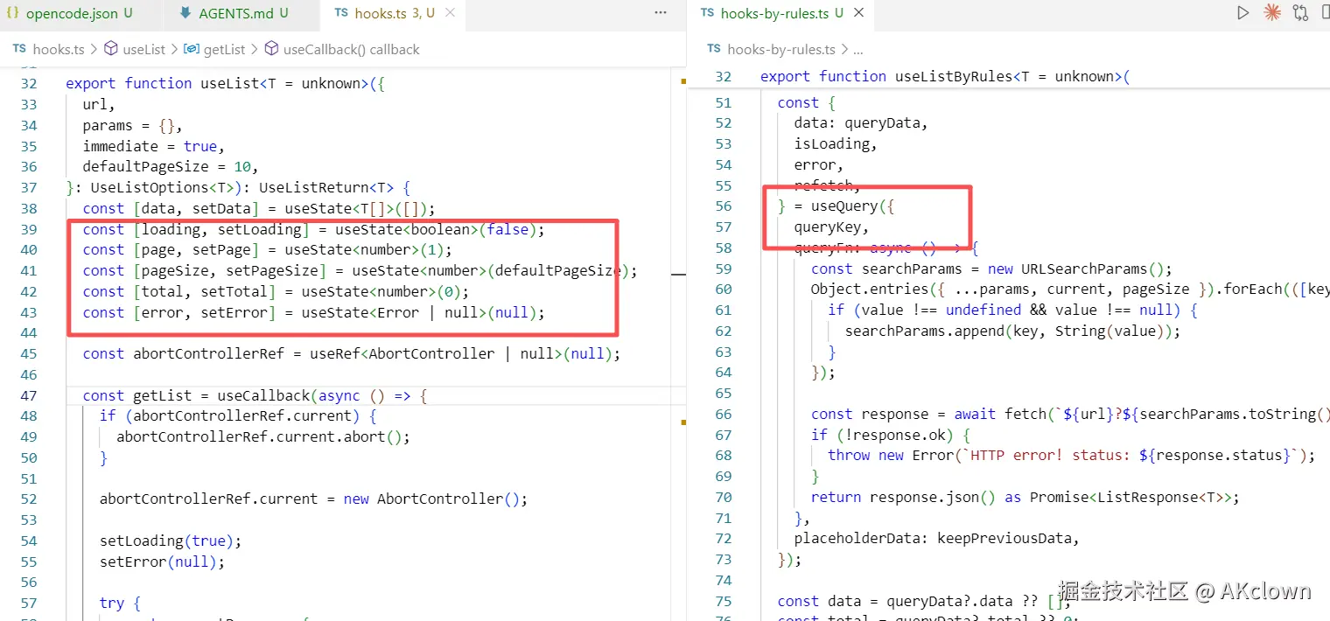Click the braces icon on the opencode.json tab
The width and height of the screenshot is (1330, 621).
pyautogui.click(x=12, y=13)
